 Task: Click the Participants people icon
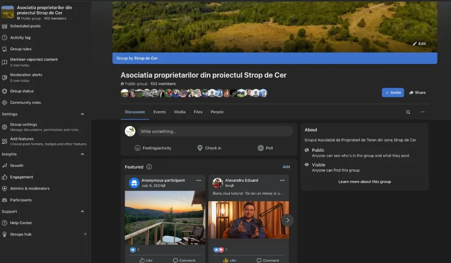click(4, 200)
